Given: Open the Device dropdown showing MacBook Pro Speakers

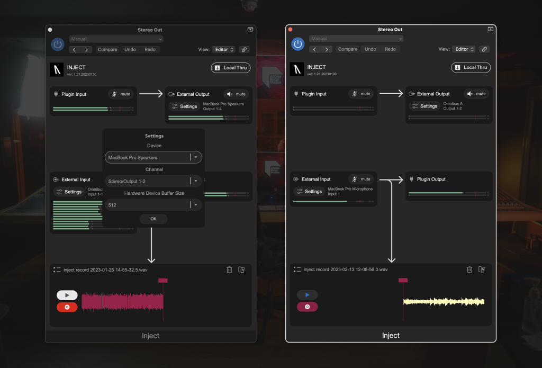Looking at the screenshot, I should point(153,157).
